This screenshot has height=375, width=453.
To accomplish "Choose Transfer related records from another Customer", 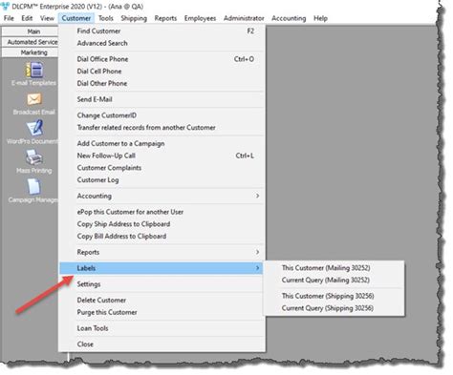I will coord(162,128).
